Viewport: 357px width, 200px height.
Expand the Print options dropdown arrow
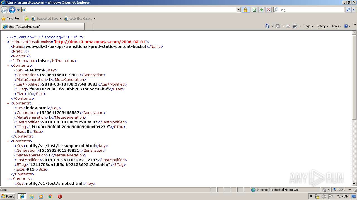(300, 26)
